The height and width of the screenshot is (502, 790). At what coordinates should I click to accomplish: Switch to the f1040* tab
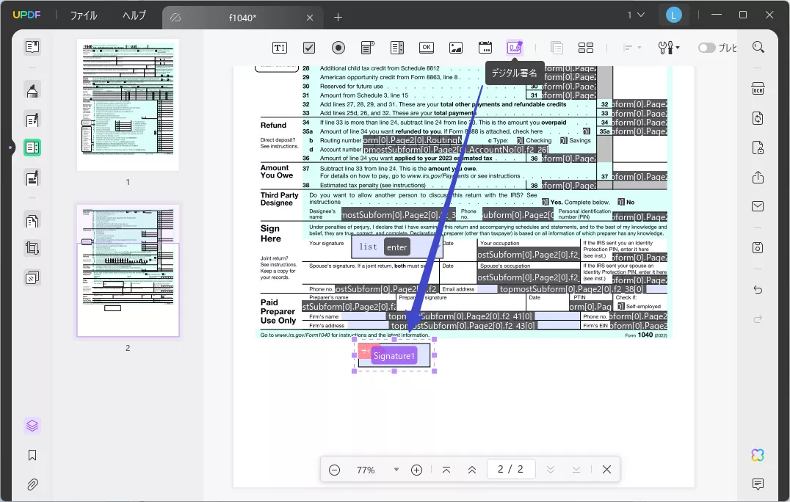coord(242,18)
